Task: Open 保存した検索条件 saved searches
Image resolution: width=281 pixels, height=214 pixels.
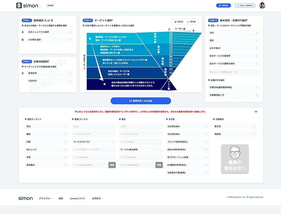Action: (245, 5)
